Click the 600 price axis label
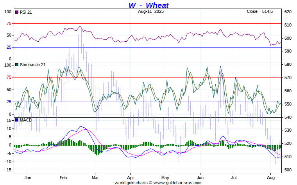Viewport: 297px width, 185px height. click(x=288, y=38)
